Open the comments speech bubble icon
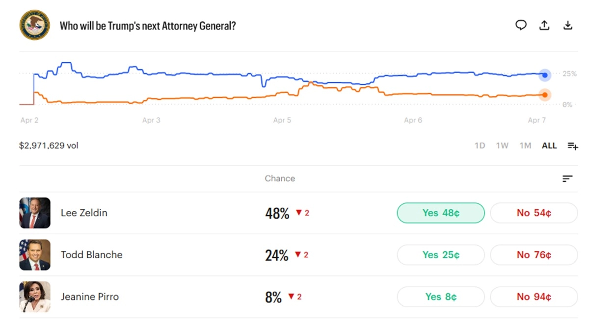 click(x=521, y=25)
